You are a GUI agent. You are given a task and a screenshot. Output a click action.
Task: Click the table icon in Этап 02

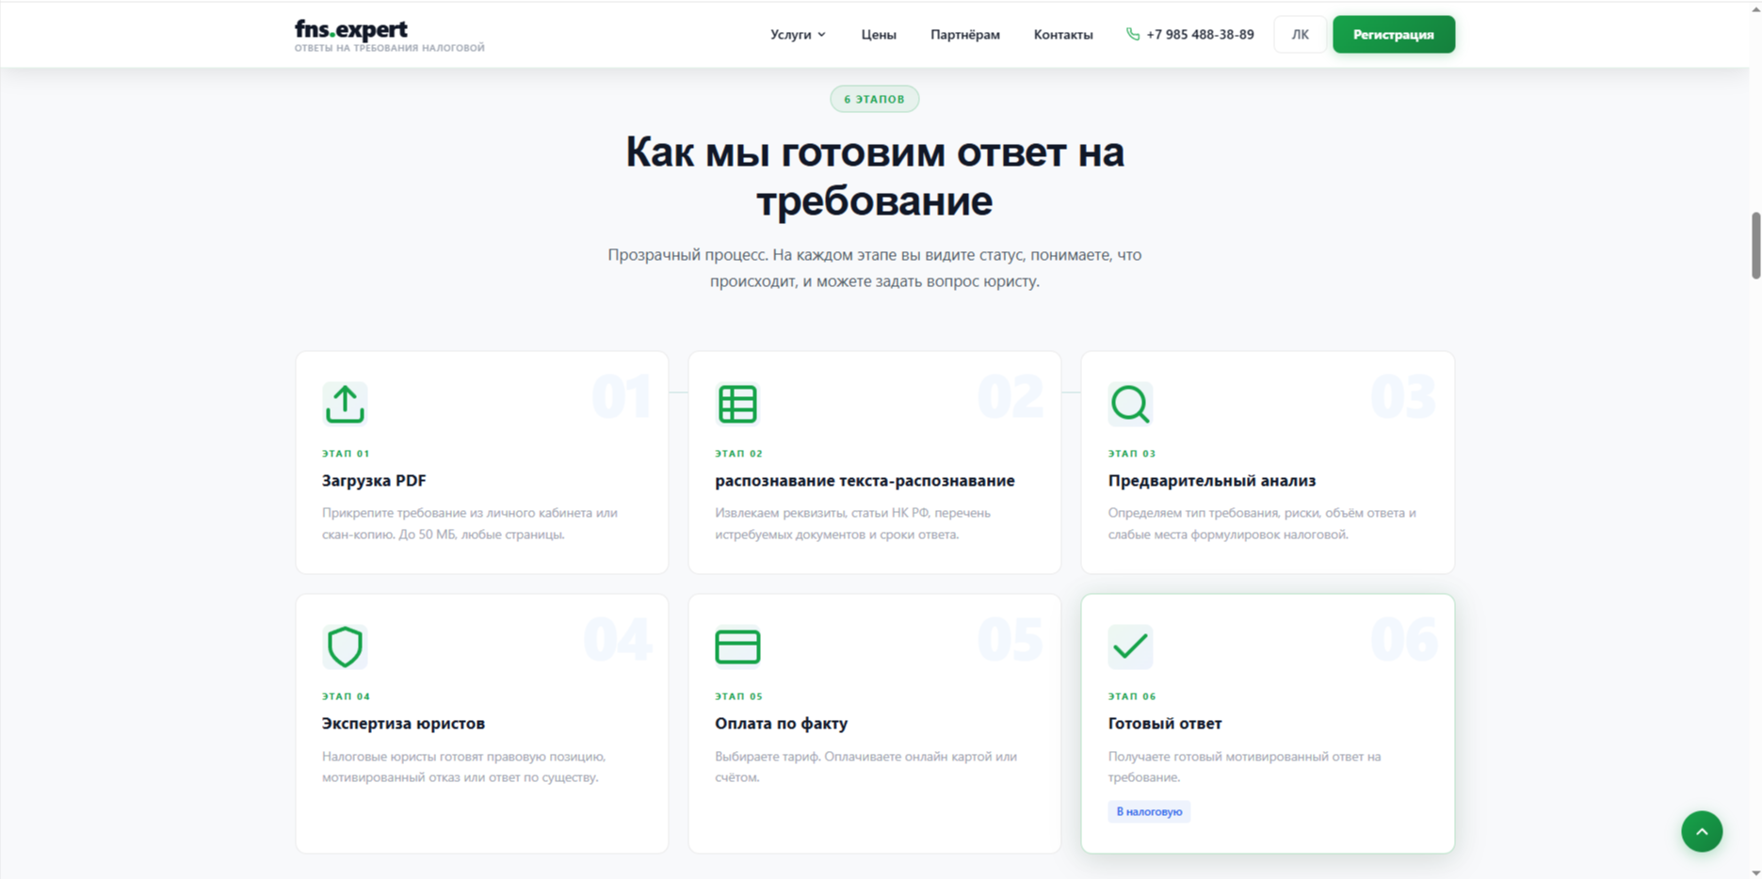pos(737,404)
